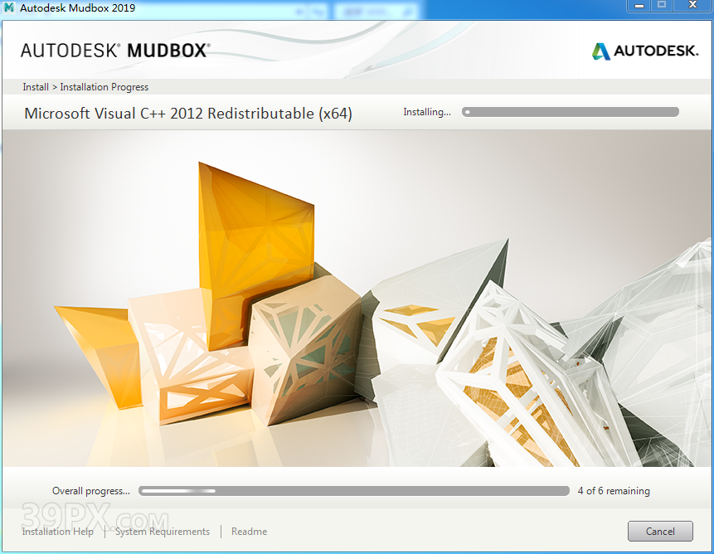
Task: Maximize the installer window
Action: pyautogui.click(x=661, y=6)
